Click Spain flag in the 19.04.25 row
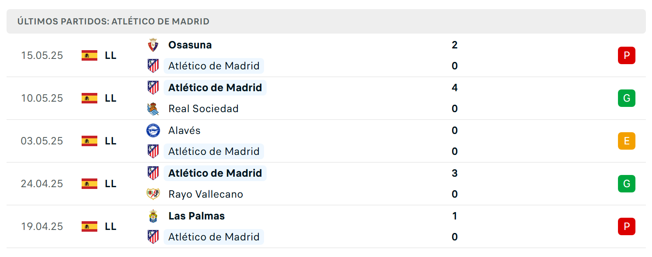This screenshot has height=257, width=652. (89, 226)
